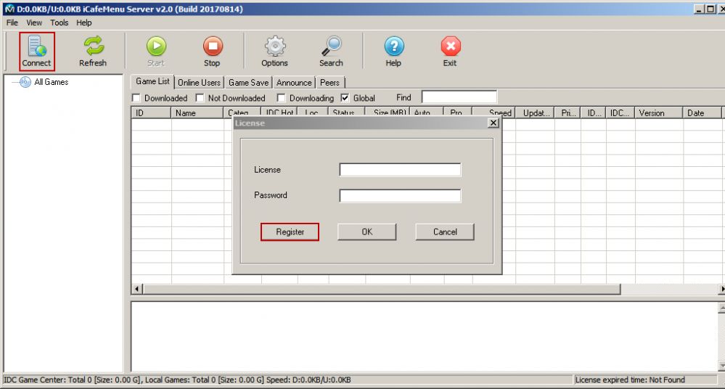Minimize the iCafeMenu Server window

700,9
